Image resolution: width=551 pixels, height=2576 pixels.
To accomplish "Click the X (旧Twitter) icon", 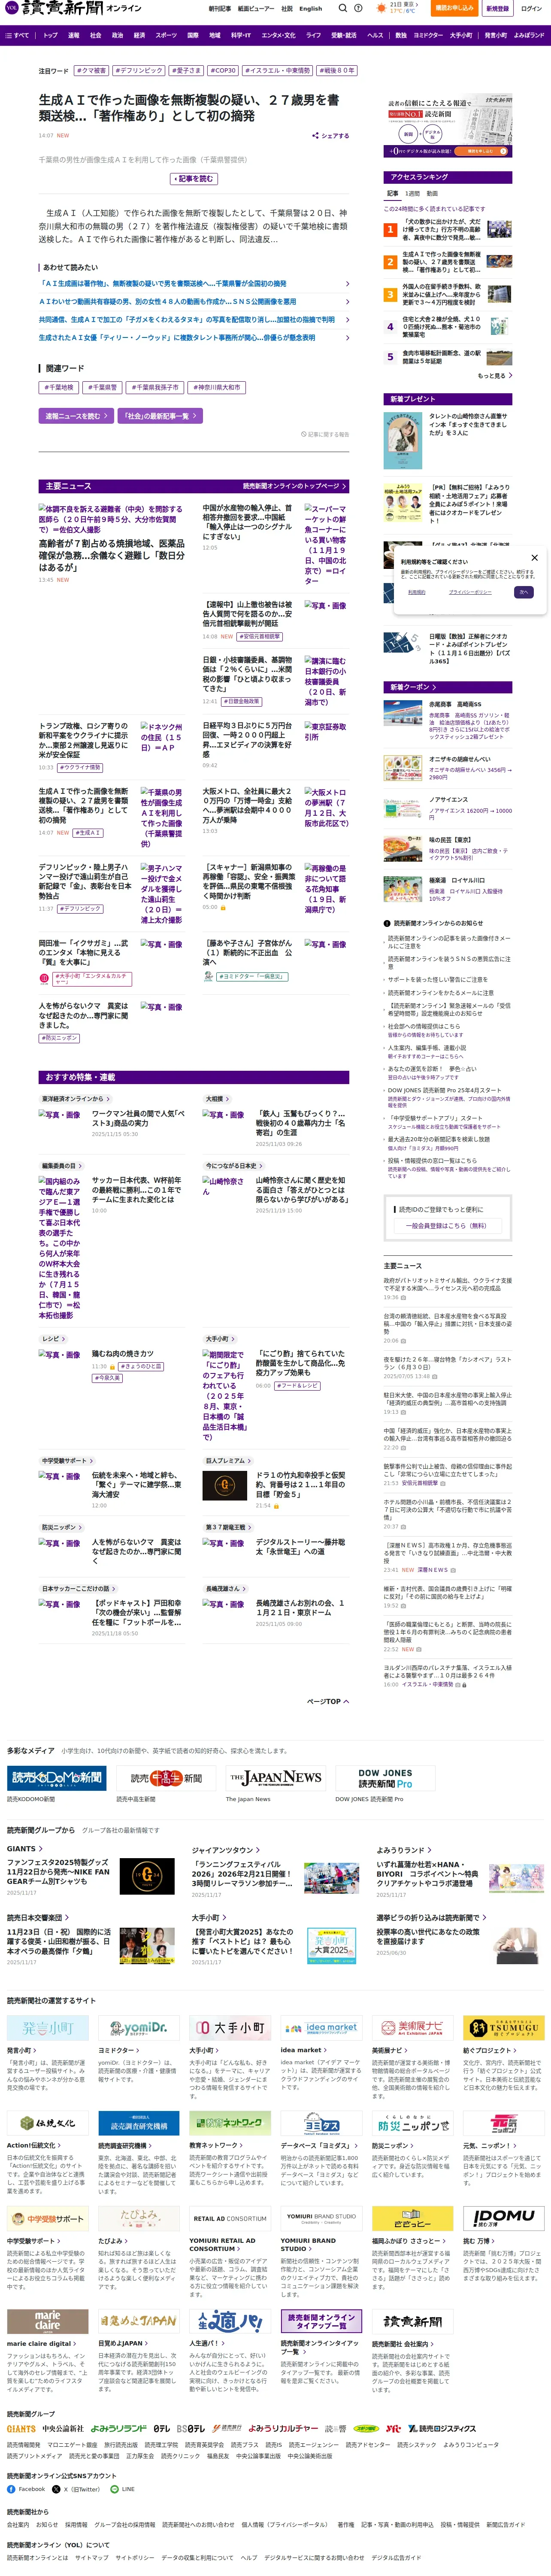I will pos(56,2489).
